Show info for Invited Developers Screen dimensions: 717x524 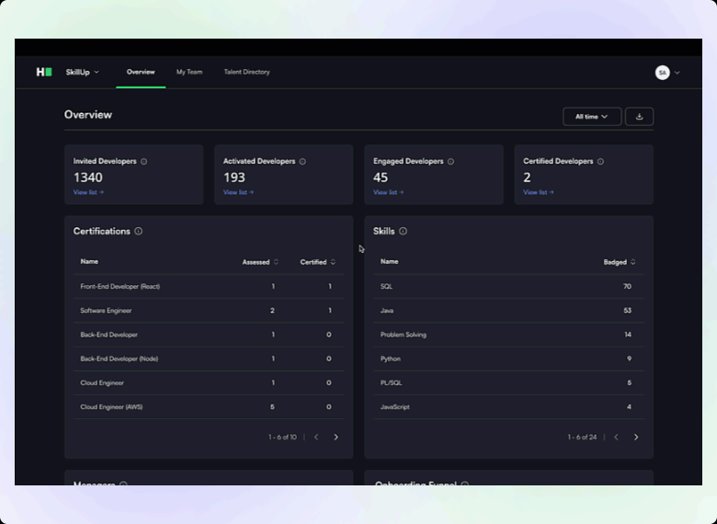point(144,162)
